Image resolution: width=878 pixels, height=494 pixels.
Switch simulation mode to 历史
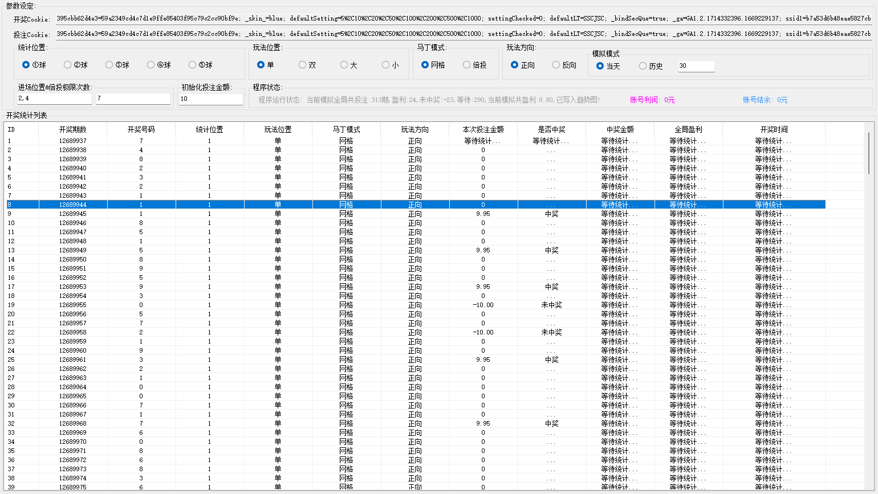click(643, 66)
